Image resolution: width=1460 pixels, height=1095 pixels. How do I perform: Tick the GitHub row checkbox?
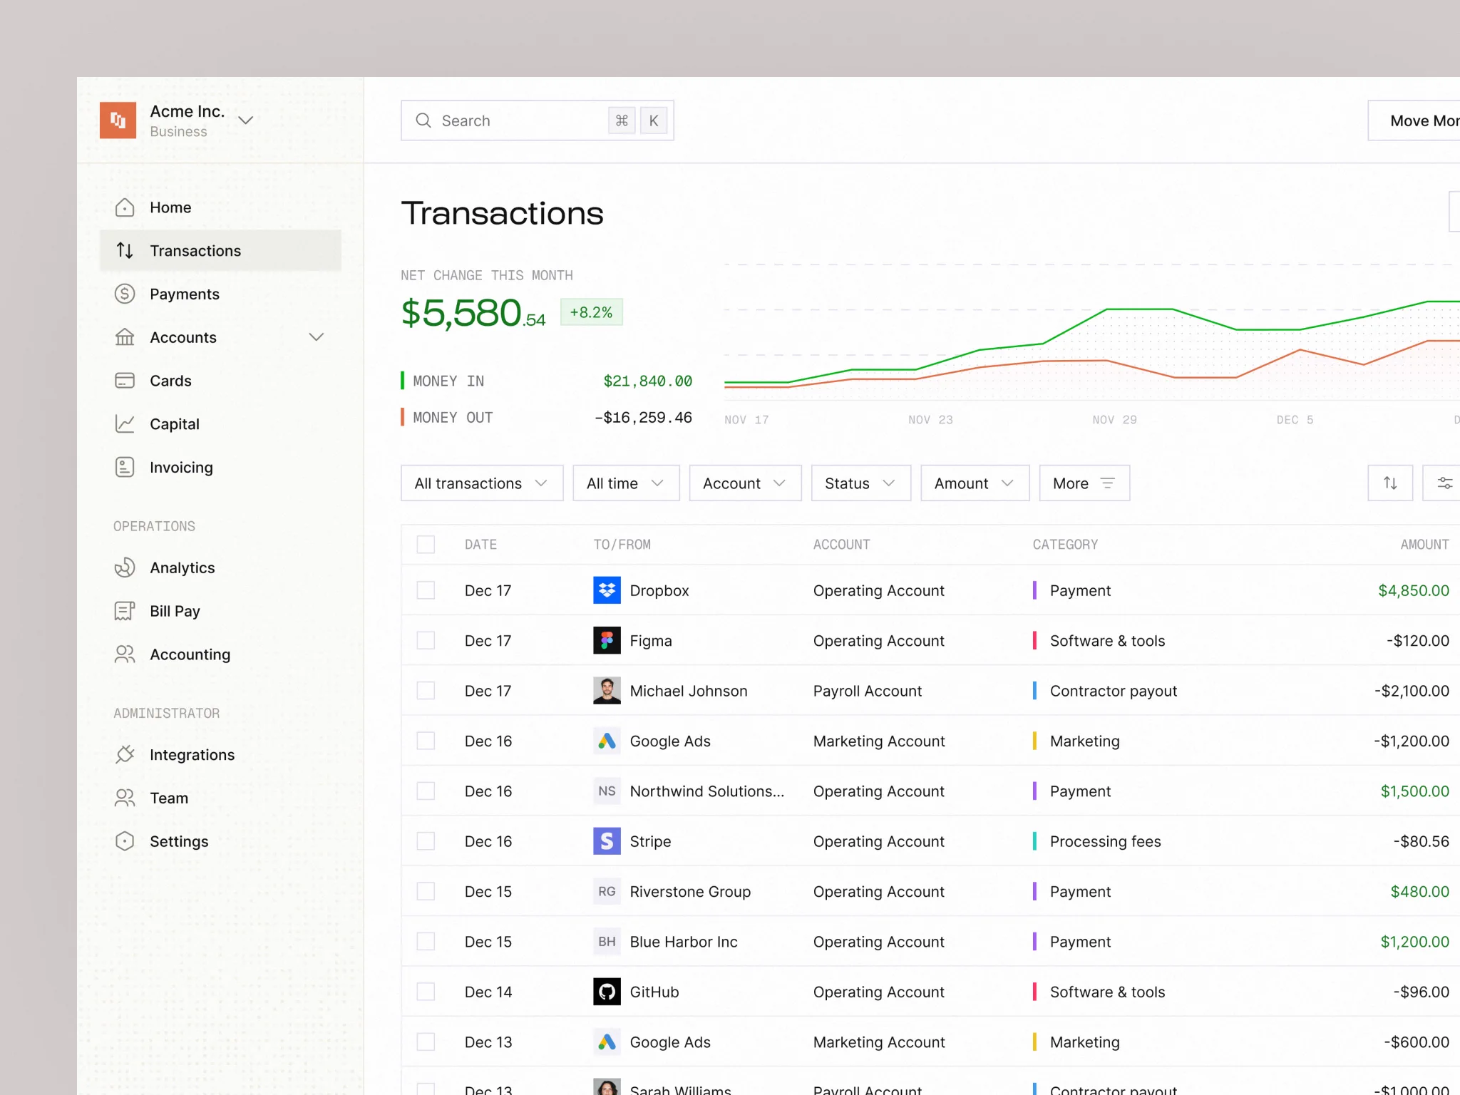point(426,992)
